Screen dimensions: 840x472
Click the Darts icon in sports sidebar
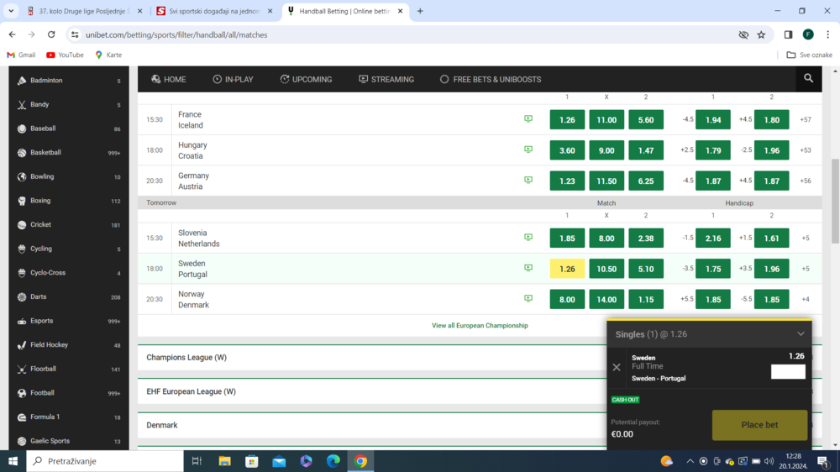22,297
